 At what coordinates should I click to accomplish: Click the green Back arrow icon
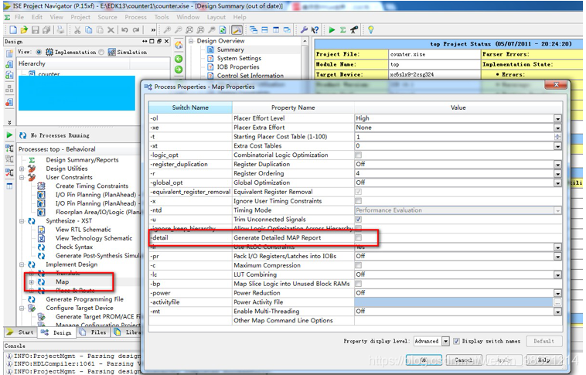179,59
